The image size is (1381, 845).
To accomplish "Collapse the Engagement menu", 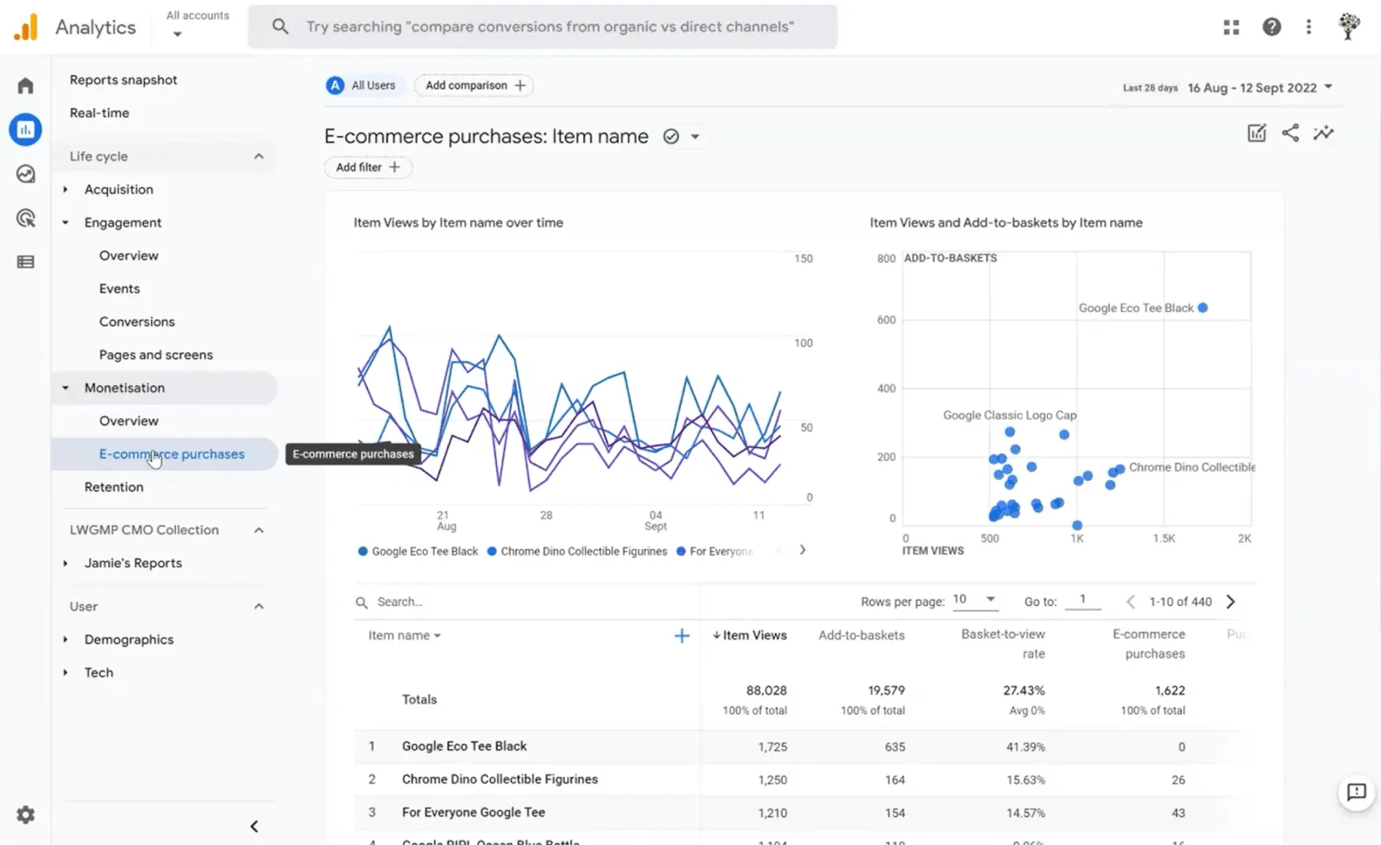I will tap(66, 223).
